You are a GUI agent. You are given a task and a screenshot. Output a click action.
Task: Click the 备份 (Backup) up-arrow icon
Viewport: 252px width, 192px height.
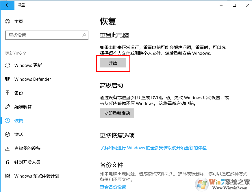[x=7, y=93]
